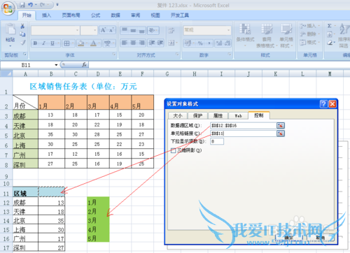Click range selector icon beside 单元格链接 field

tap(281, 133)
